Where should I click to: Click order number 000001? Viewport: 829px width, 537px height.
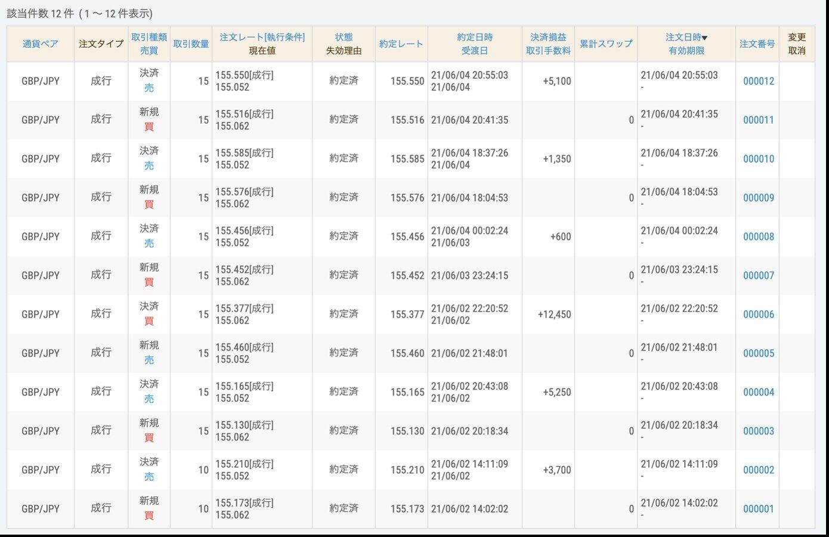click(x=758, y=509)
